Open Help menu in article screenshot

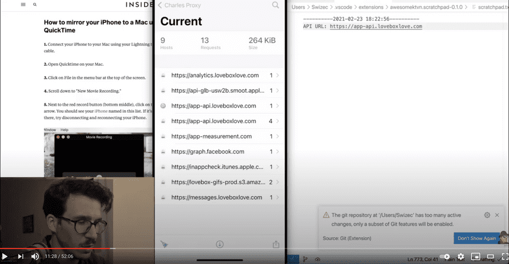64,130
